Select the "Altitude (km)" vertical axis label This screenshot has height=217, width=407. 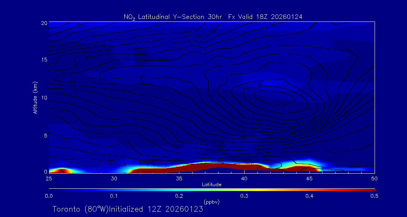35,98
